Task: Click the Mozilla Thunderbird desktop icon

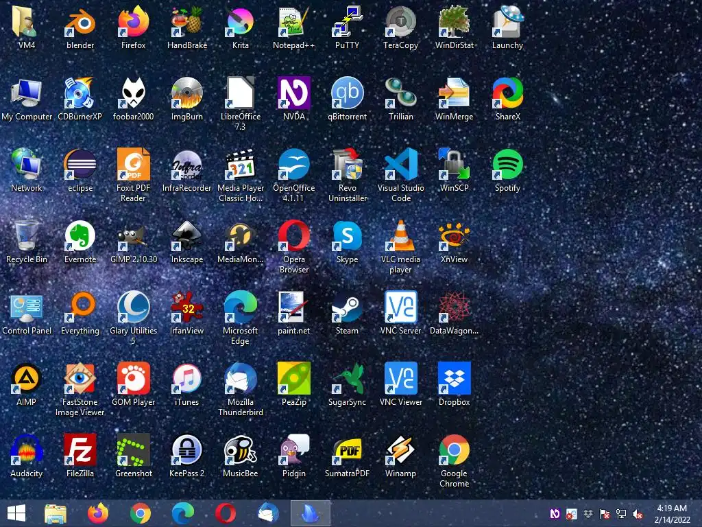Action: (x=241, y=379)
